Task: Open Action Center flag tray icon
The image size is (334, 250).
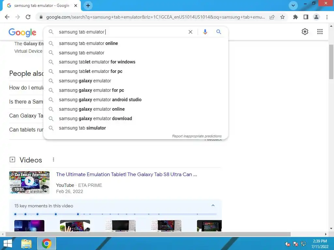Action: [296, 244]
